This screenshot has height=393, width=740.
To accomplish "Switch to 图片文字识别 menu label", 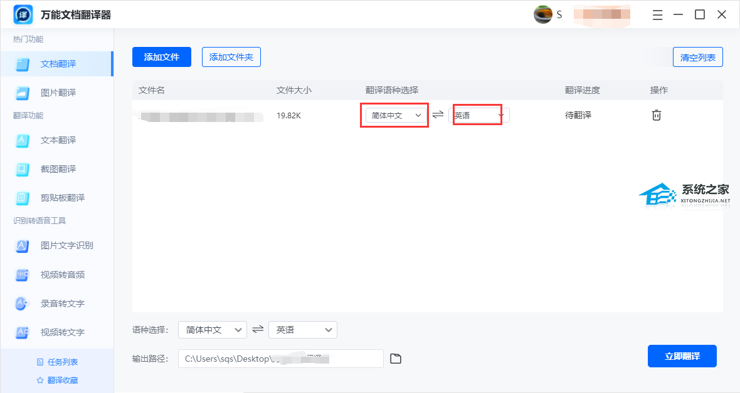I will point(67,245).
